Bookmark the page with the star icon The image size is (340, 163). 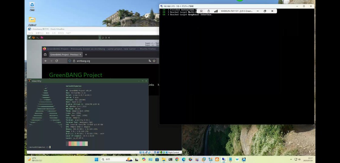[154, 61]
